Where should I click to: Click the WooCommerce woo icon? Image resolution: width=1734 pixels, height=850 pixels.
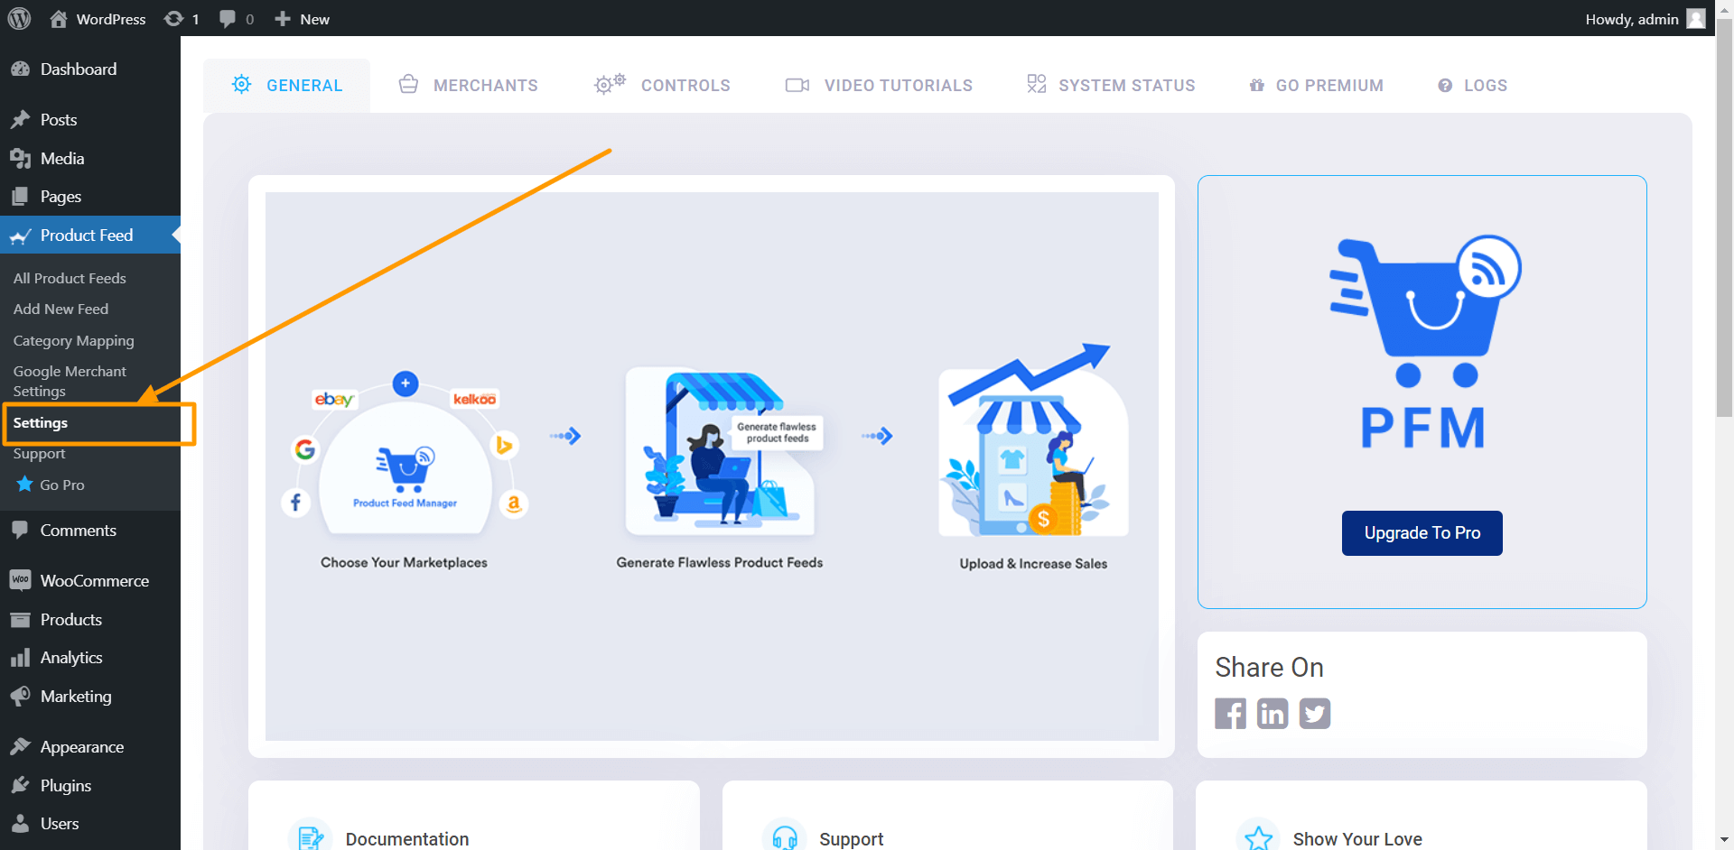tap(20, 580)
